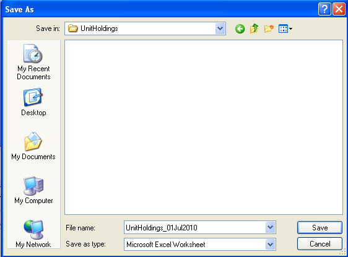Go back with the green arrow icon
This screenshot has height=257, width=348.
tap(240, 29)
